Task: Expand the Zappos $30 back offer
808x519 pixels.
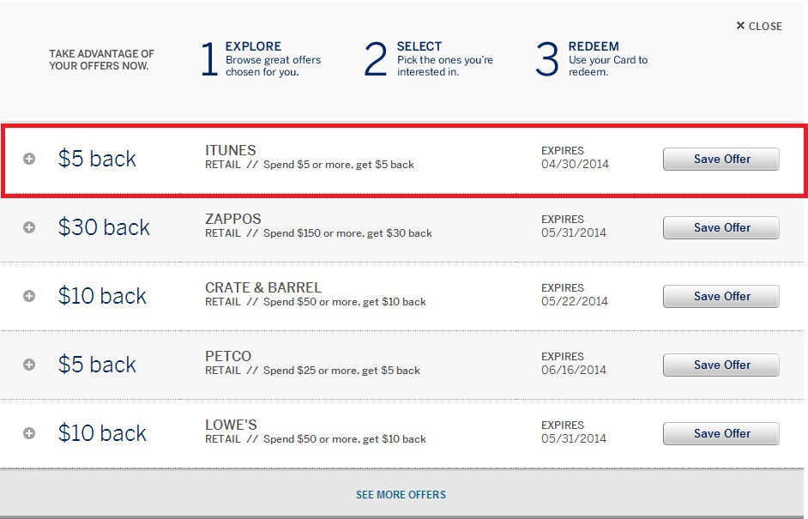Action: tap(29, 227)
